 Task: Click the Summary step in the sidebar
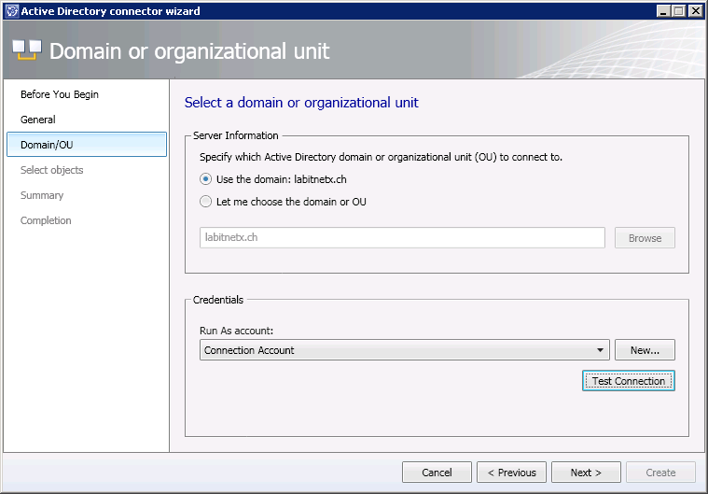pos(42,195)
